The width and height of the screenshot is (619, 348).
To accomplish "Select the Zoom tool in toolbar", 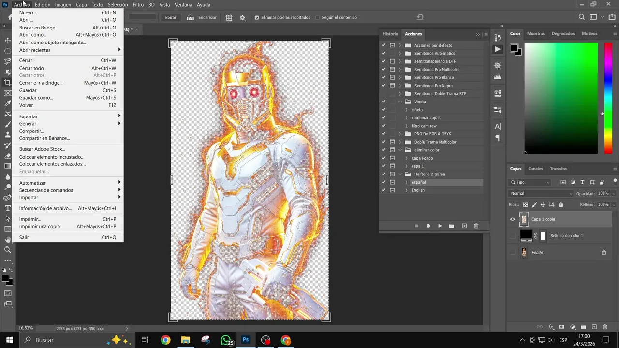I will click(8, 250).
